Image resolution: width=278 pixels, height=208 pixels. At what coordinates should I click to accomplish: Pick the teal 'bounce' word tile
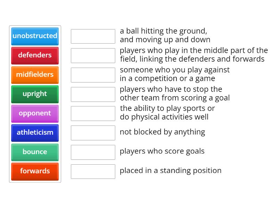pos(35,152)
